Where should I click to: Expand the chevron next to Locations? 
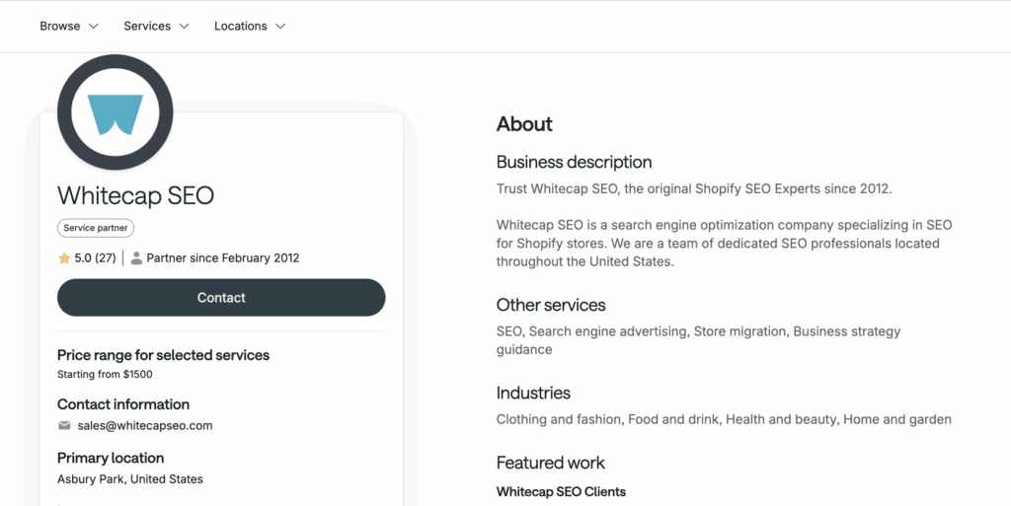(x=279, y=27)
